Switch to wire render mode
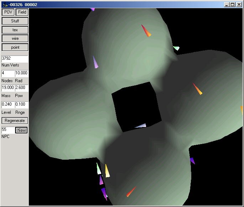 pos(15,38)
